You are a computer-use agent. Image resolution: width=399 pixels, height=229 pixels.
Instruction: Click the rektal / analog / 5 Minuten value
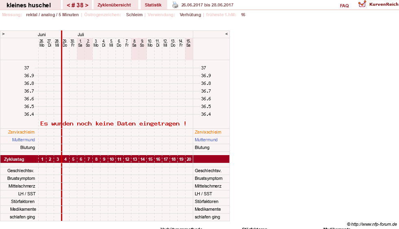tap(52, 15)
